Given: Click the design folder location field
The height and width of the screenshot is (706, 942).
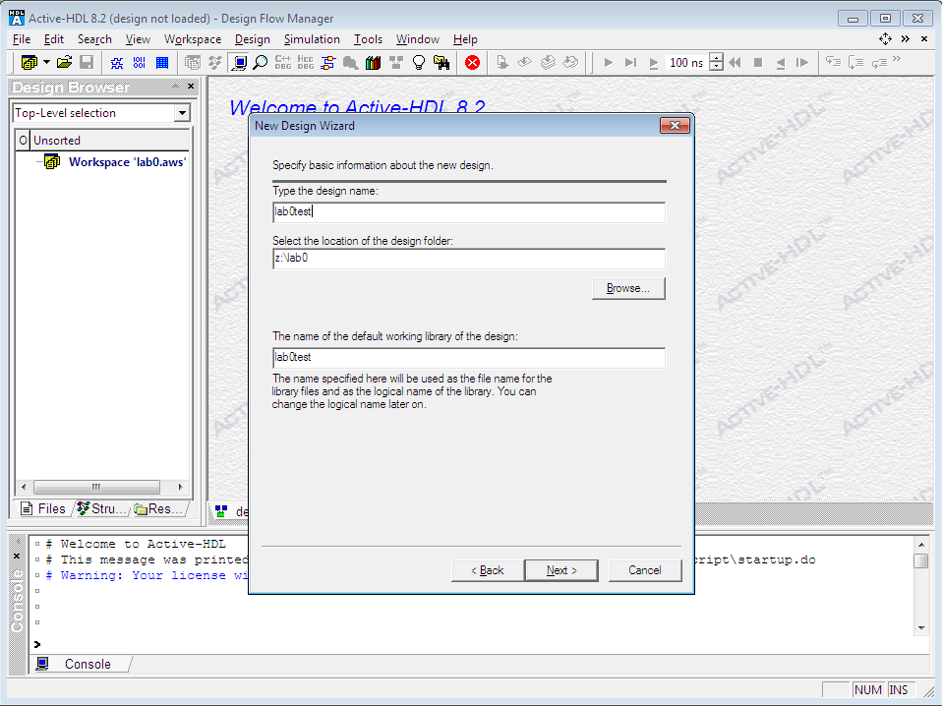Looking at the screenshot, I should point(469,259).
